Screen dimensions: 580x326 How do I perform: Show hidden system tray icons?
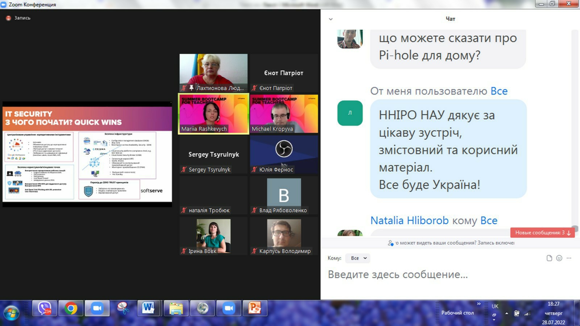[x=506, y=313]
